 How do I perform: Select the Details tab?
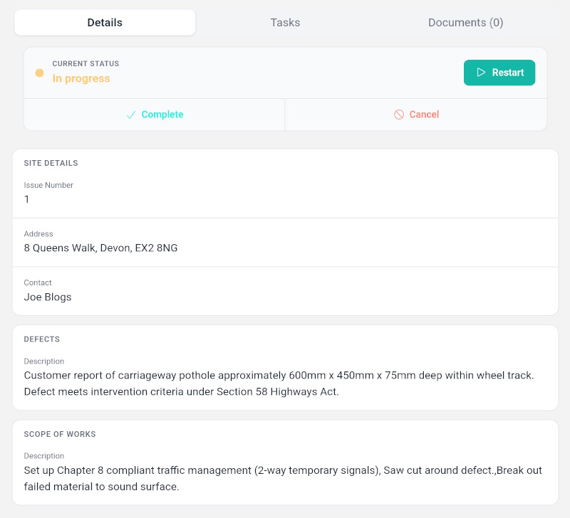105,23
